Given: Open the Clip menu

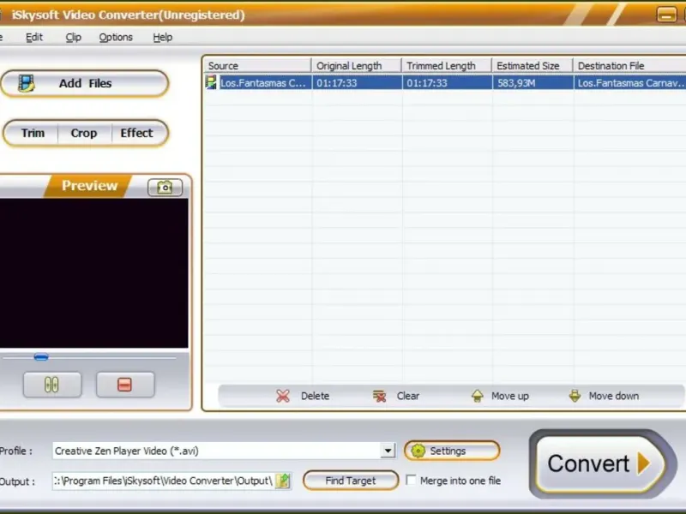Looking at the screenshot, I should coord(74,37).
